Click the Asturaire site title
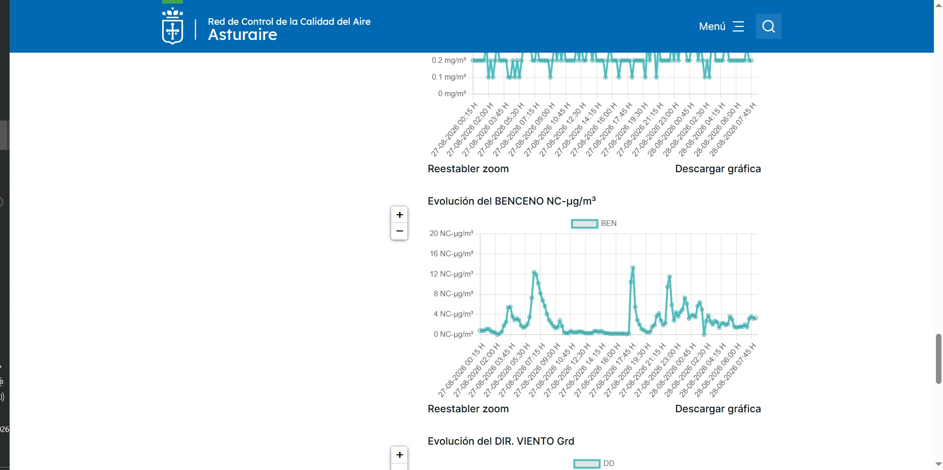943x470 pixels. click(242, 35)
